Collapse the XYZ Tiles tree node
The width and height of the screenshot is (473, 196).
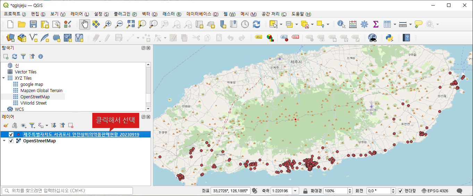pos(3,78)
